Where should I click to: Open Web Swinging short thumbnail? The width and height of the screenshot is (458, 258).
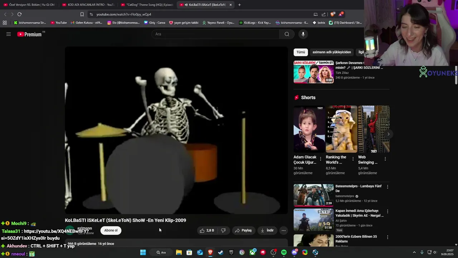(x=374, y=129)
